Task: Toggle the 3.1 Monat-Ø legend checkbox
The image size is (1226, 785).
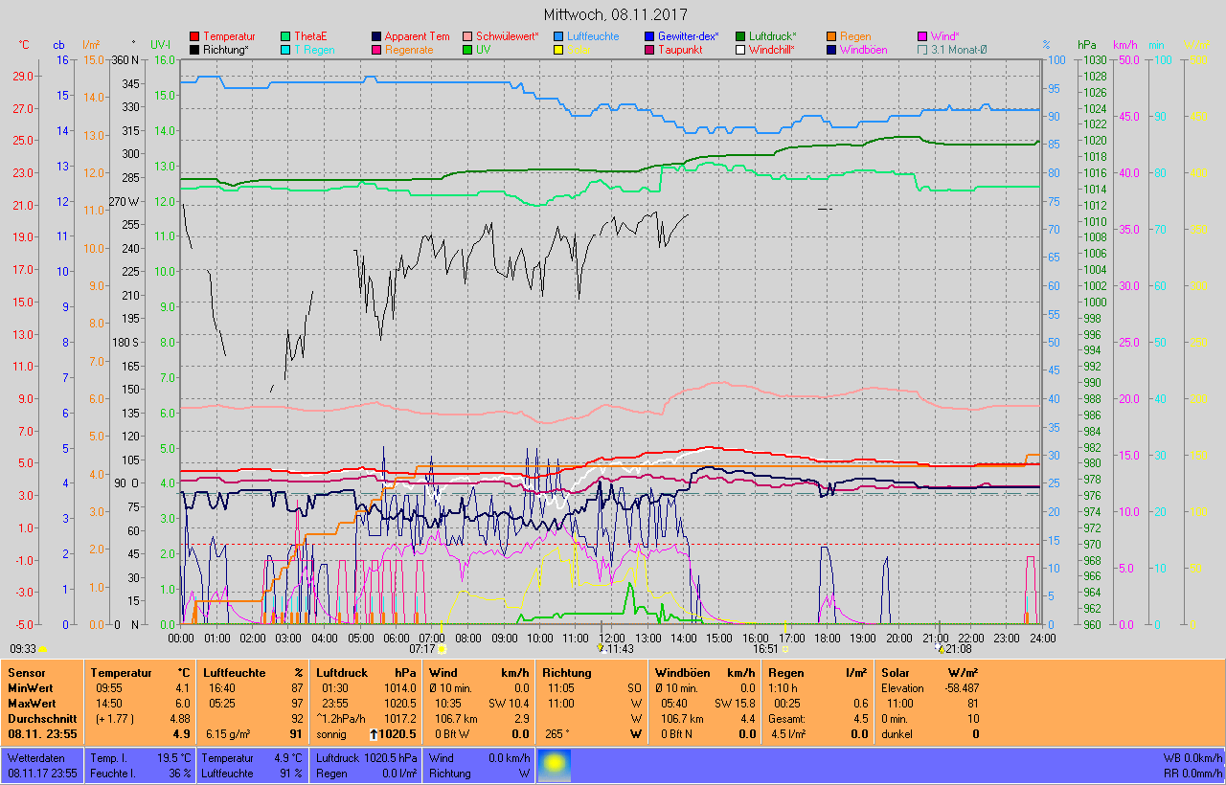Action: click(922, 50)
